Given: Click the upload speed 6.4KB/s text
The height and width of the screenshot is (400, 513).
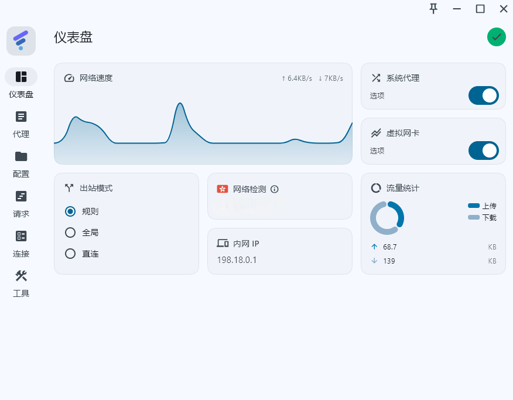Looking at the screenshot, I should (x=297, y=78).
